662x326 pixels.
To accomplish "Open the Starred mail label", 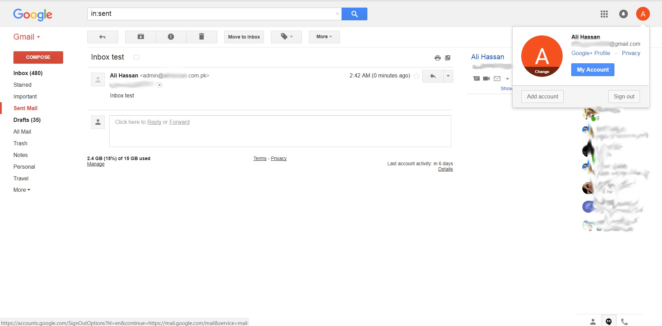I will click(x=22, y=85).
